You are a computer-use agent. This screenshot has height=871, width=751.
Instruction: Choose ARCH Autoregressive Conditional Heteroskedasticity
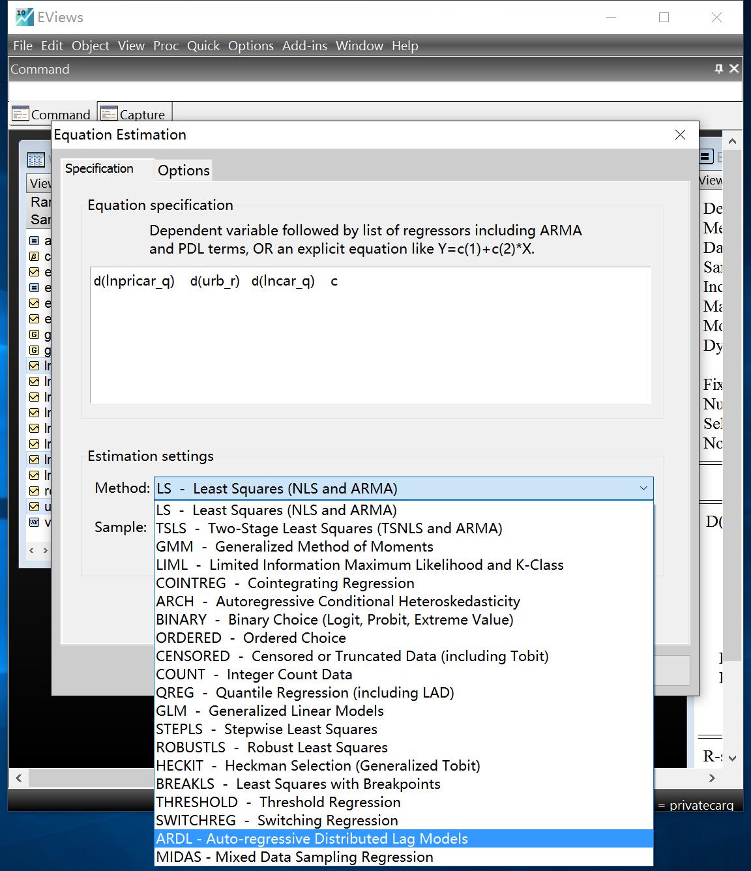(x=404, y=601)
